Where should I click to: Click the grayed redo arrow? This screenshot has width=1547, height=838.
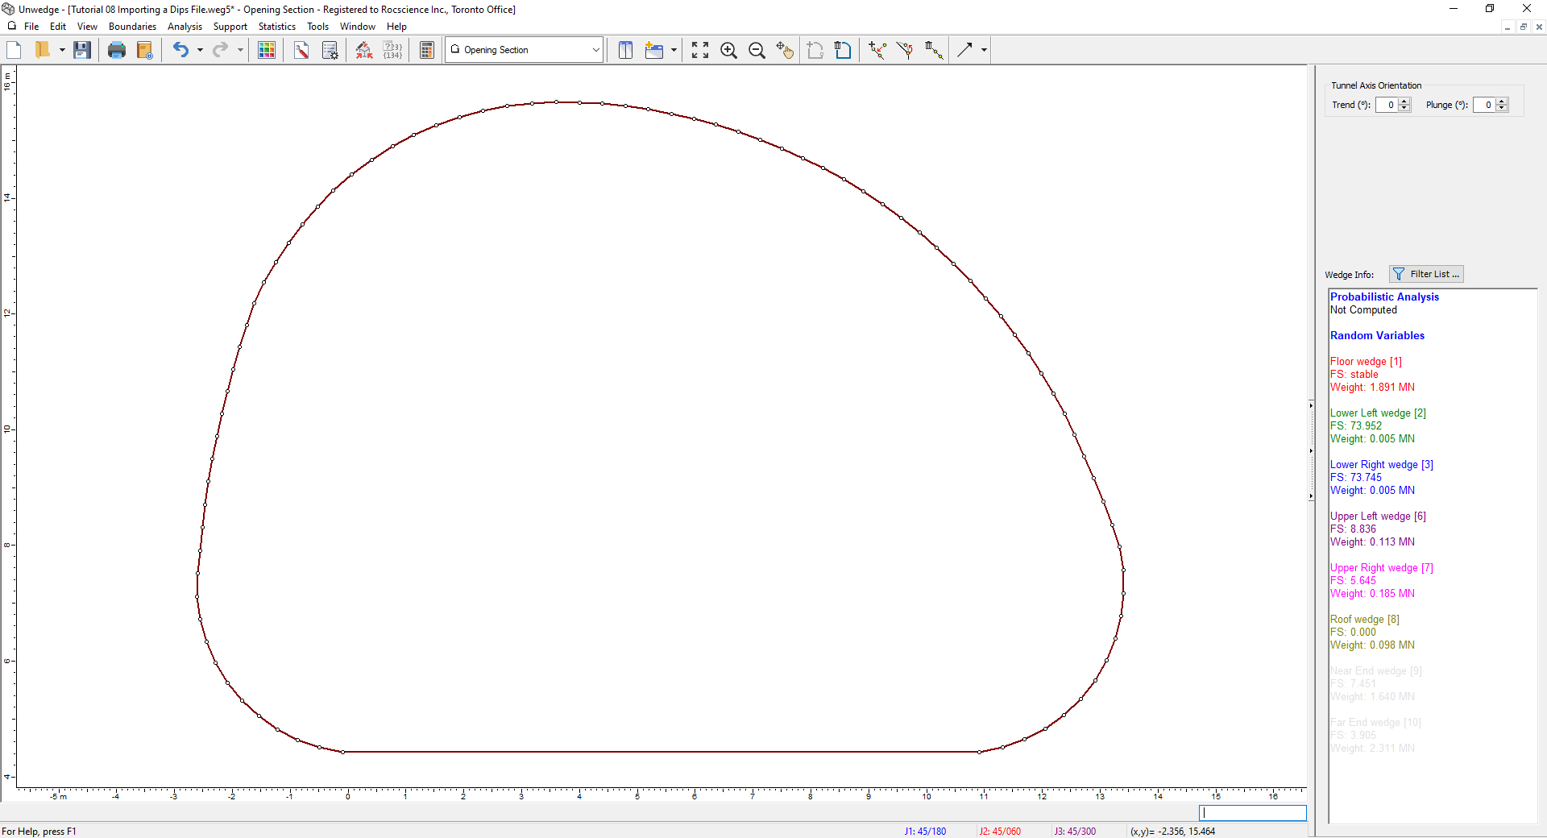pyautogui.click(x=220, y=50)
